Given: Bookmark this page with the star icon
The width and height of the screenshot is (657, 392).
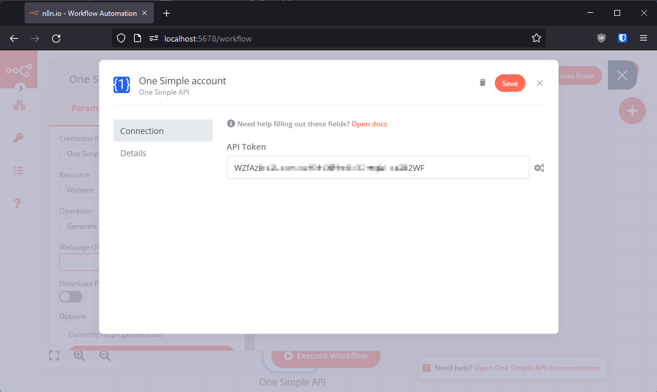Looking at the screenshot, I should point(536,39).
